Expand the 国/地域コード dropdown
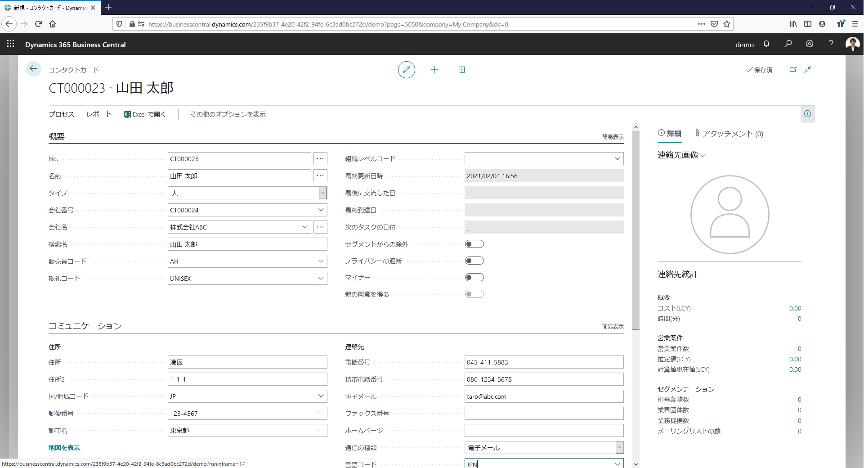 (x=321, y=396)
